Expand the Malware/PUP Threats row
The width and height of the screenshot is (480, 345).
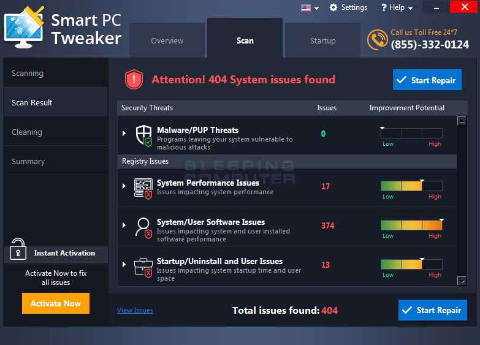point(124,133)
